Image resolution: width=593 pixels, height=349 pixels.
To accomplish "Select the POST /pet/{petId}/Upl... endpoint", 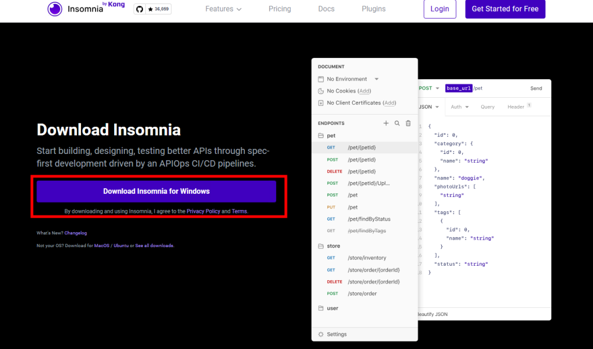I will [x=365, y=183].
